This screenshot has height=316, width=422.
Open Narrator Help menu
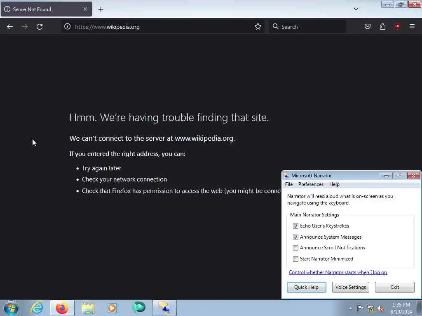click(x=334, y=184)
